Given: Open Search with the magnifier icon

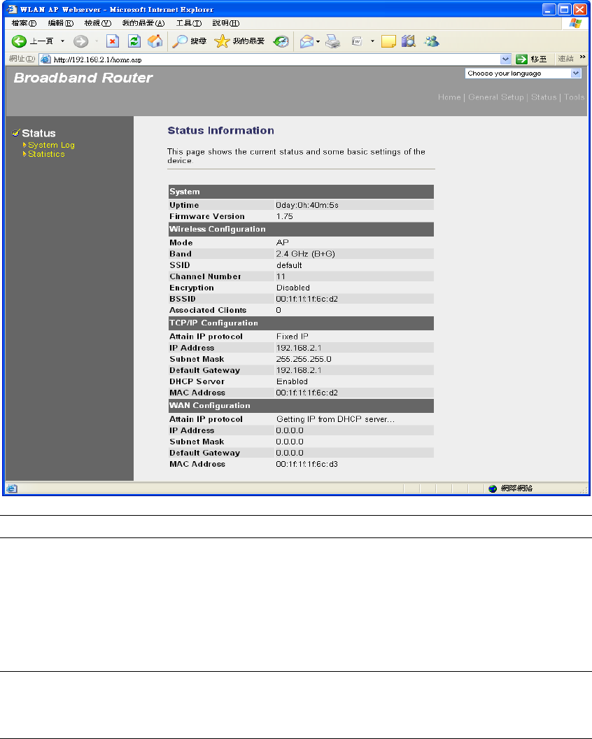Looking at the screenshot, I should point(180,41).
